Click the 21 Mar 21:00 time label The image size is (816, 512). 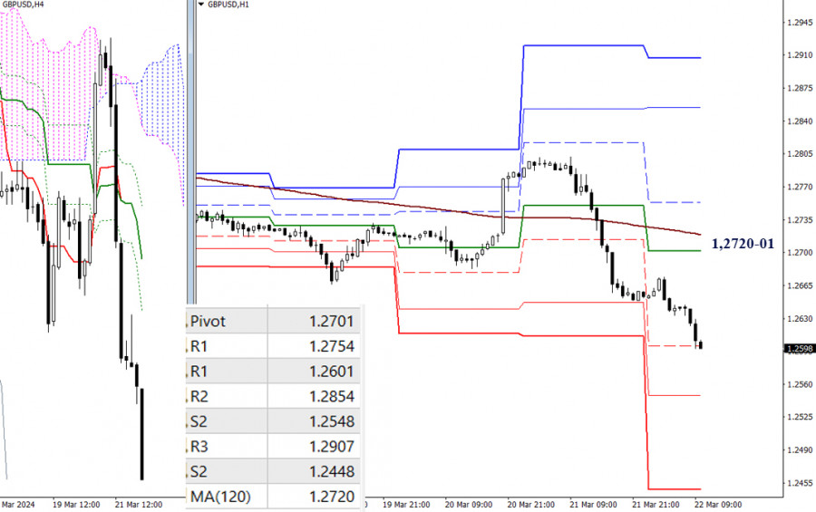pyautogui.click(x=656, y=505)
